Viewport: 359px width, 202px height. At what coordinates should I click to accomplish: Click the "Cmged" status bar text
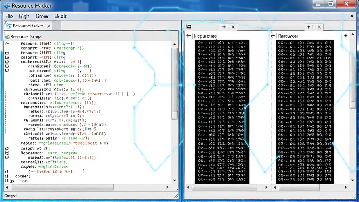coord(10,196)
